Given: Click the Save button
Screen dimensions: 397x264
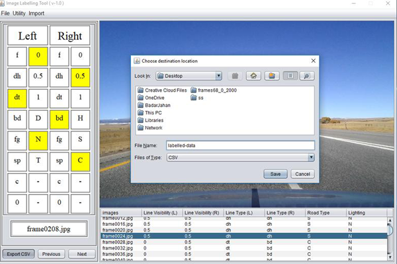Looking at the screenshot, I should 275,174.
